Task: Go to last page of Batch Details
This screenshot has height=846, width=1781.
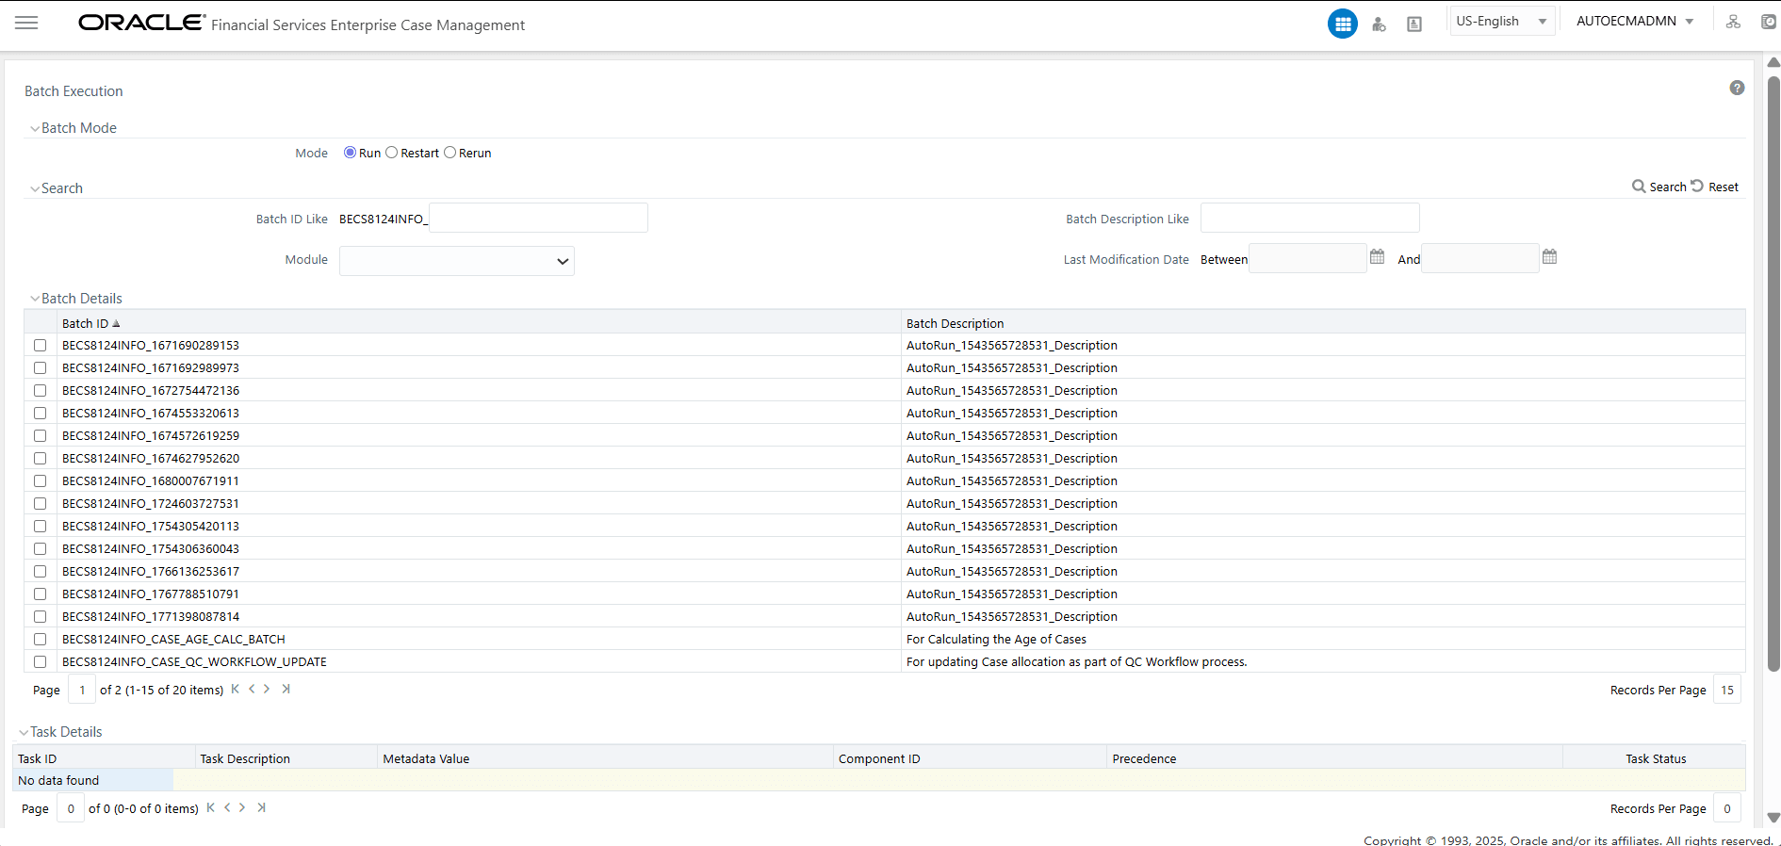Action: [x=286, y=689]
